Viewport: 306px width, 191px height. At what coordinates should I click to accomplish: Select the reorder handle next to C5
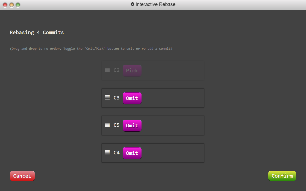pyautogui.click(x=107, y=125)
